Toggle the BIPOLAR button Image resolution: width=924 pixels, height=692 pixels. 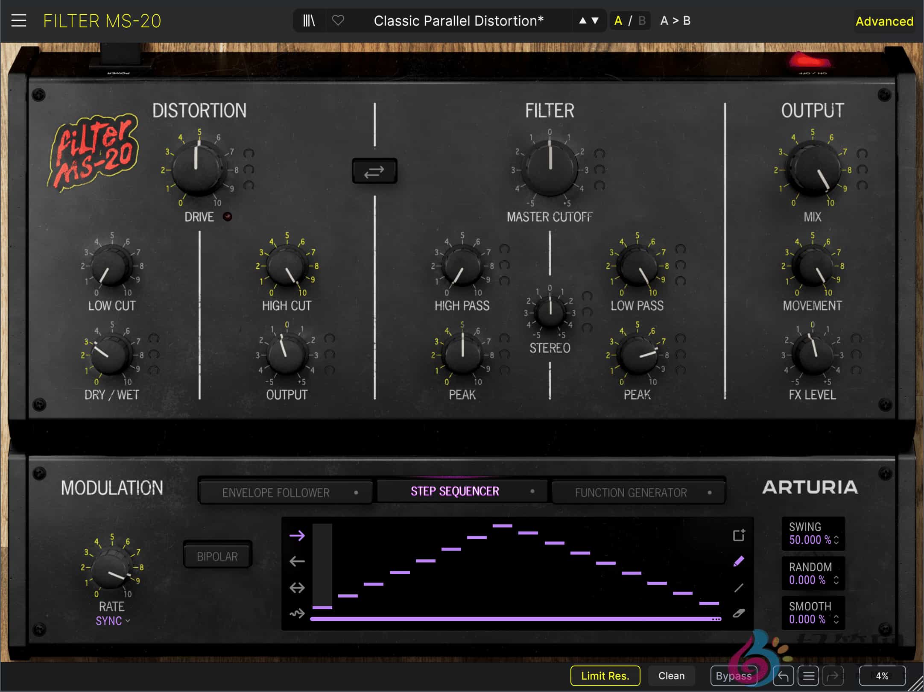[217, 556]
